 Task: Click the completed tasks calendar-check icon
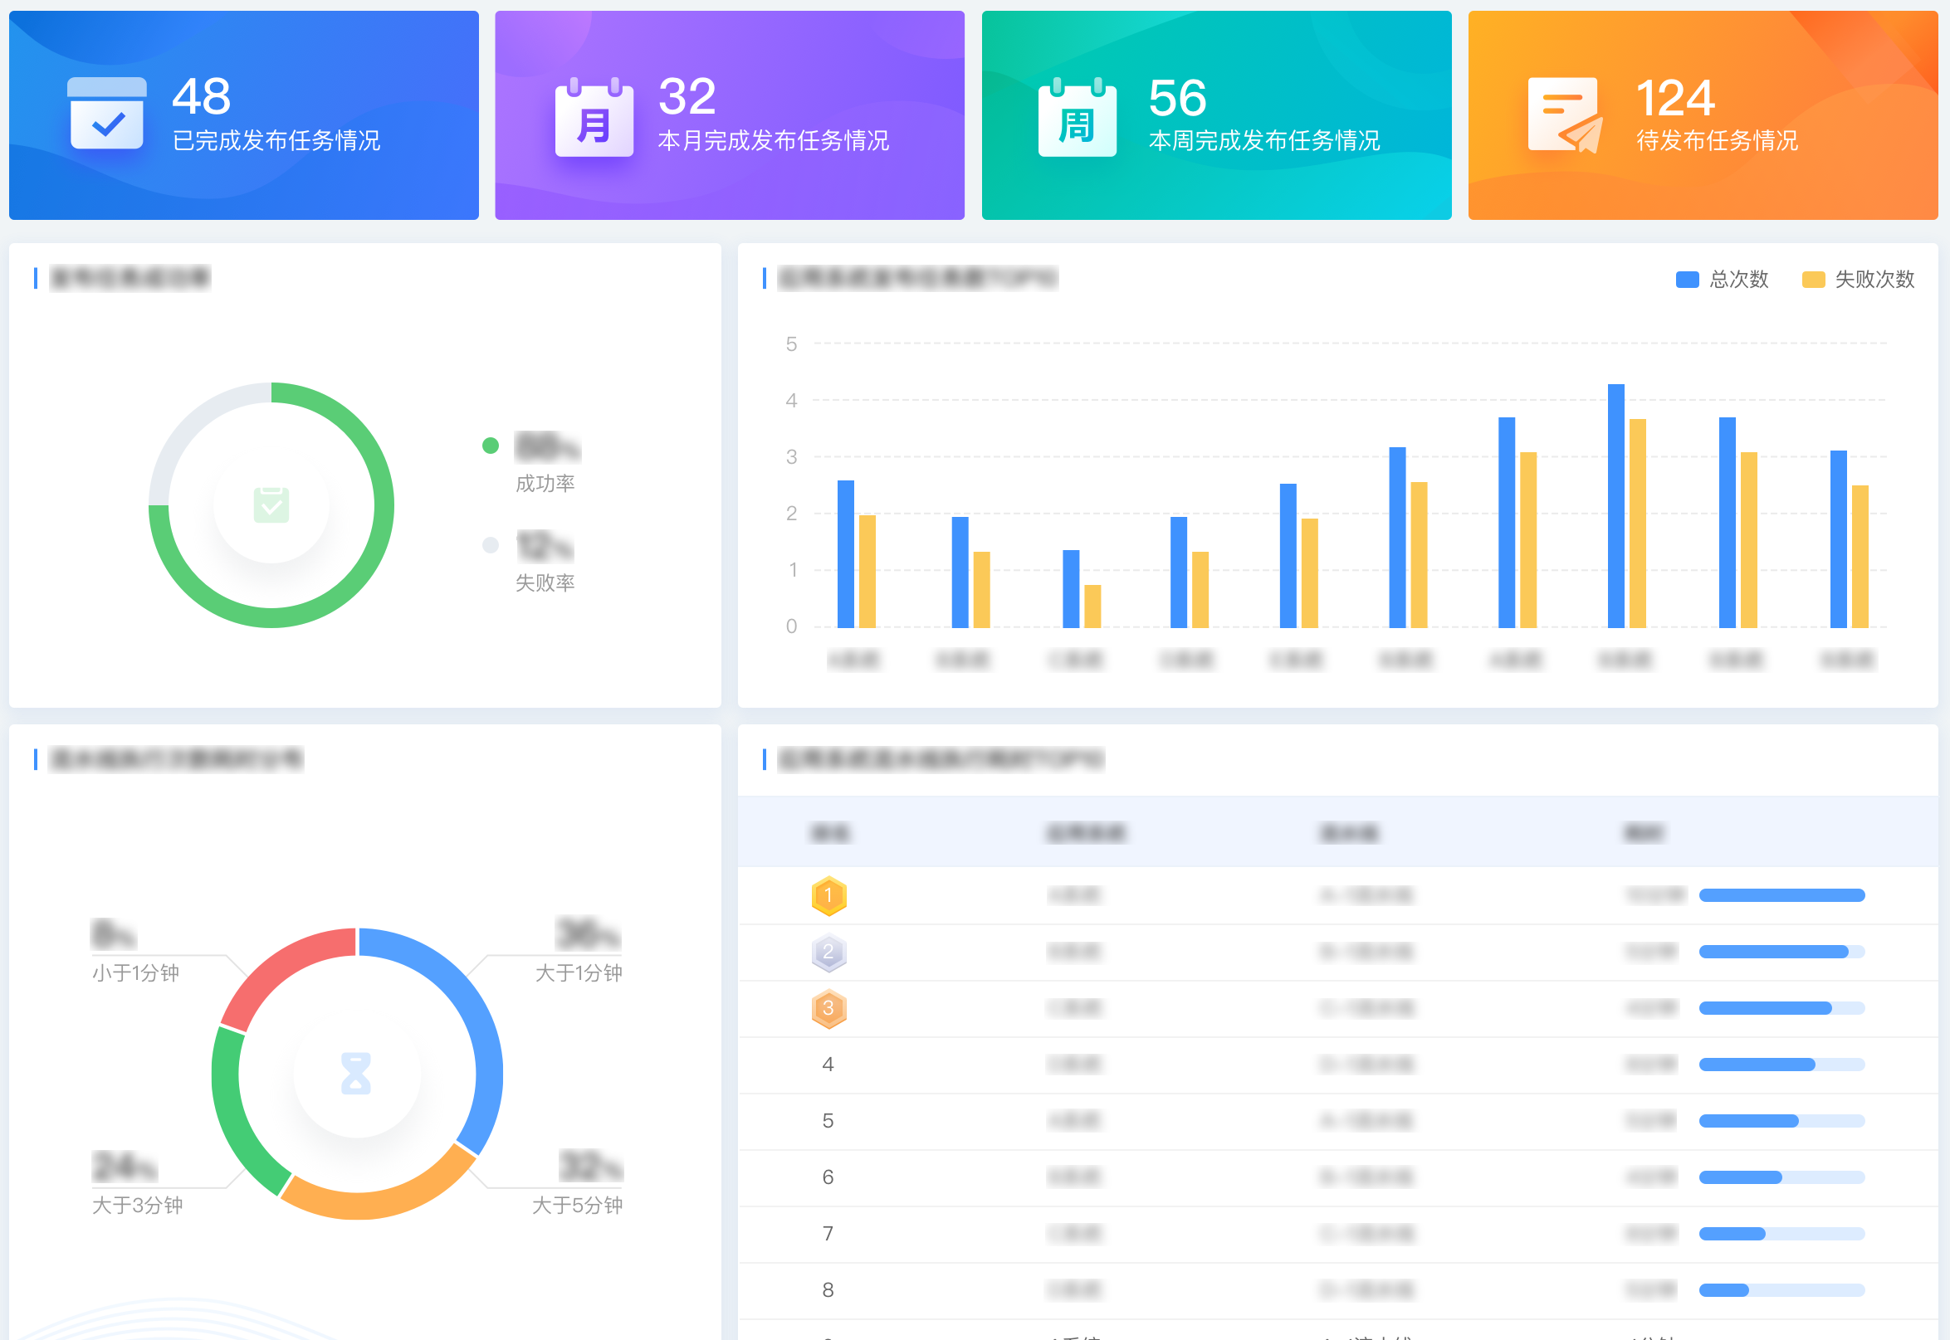pyautogui.click(x=106, y=115)
